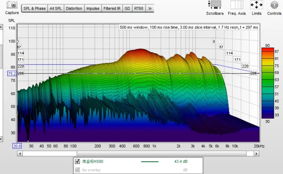Viewport: 283px width, 174px height.
Task: Click the 30 color scale bottom label
Action: click(x=267, y=122)
